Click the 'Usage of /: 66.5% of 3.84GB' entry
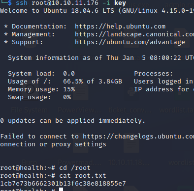The height and width of the screenshot is (191, 194). (65, 82)
